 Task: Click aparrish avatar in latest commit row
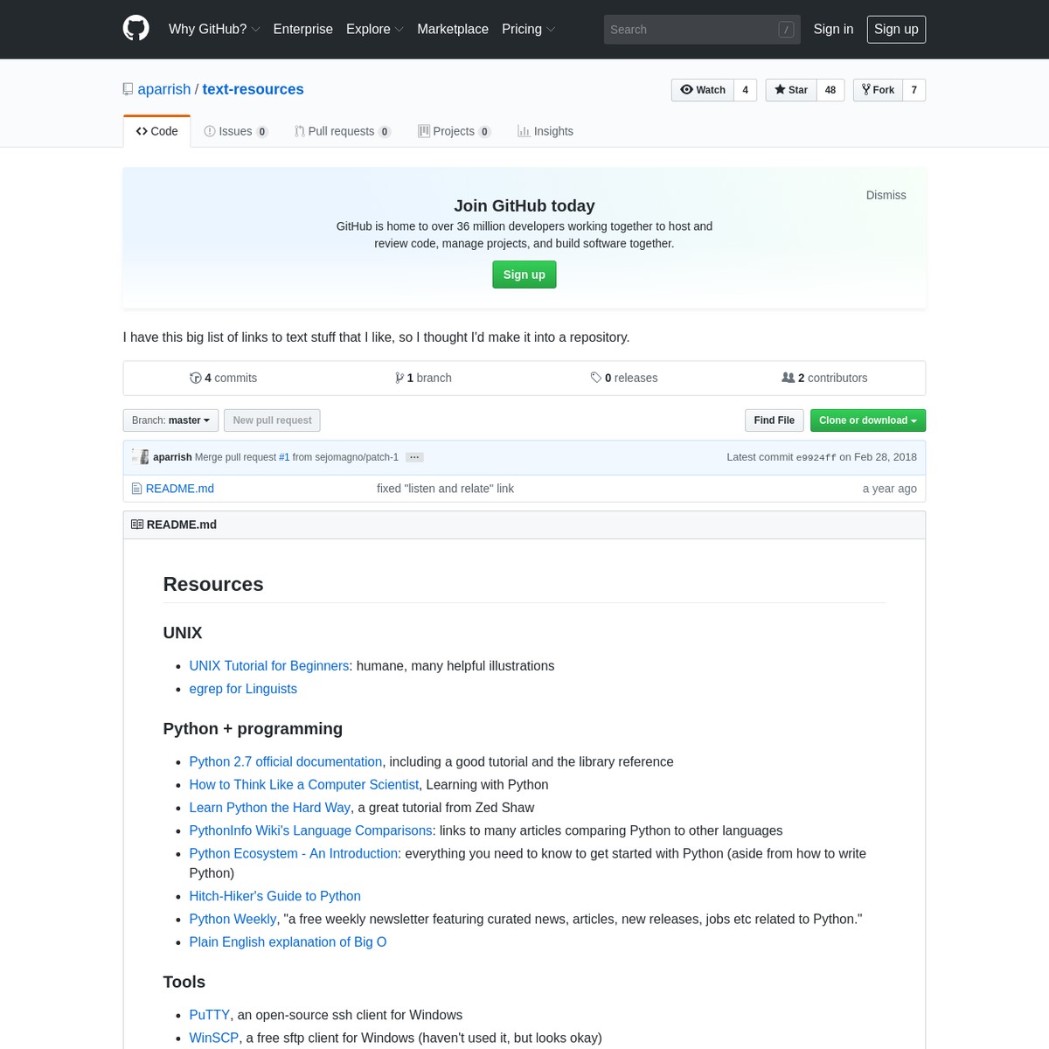point(140,456)
